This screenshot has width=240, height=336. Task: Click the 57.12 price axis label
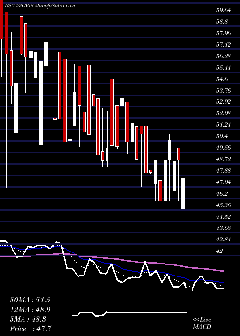point(224,45)
